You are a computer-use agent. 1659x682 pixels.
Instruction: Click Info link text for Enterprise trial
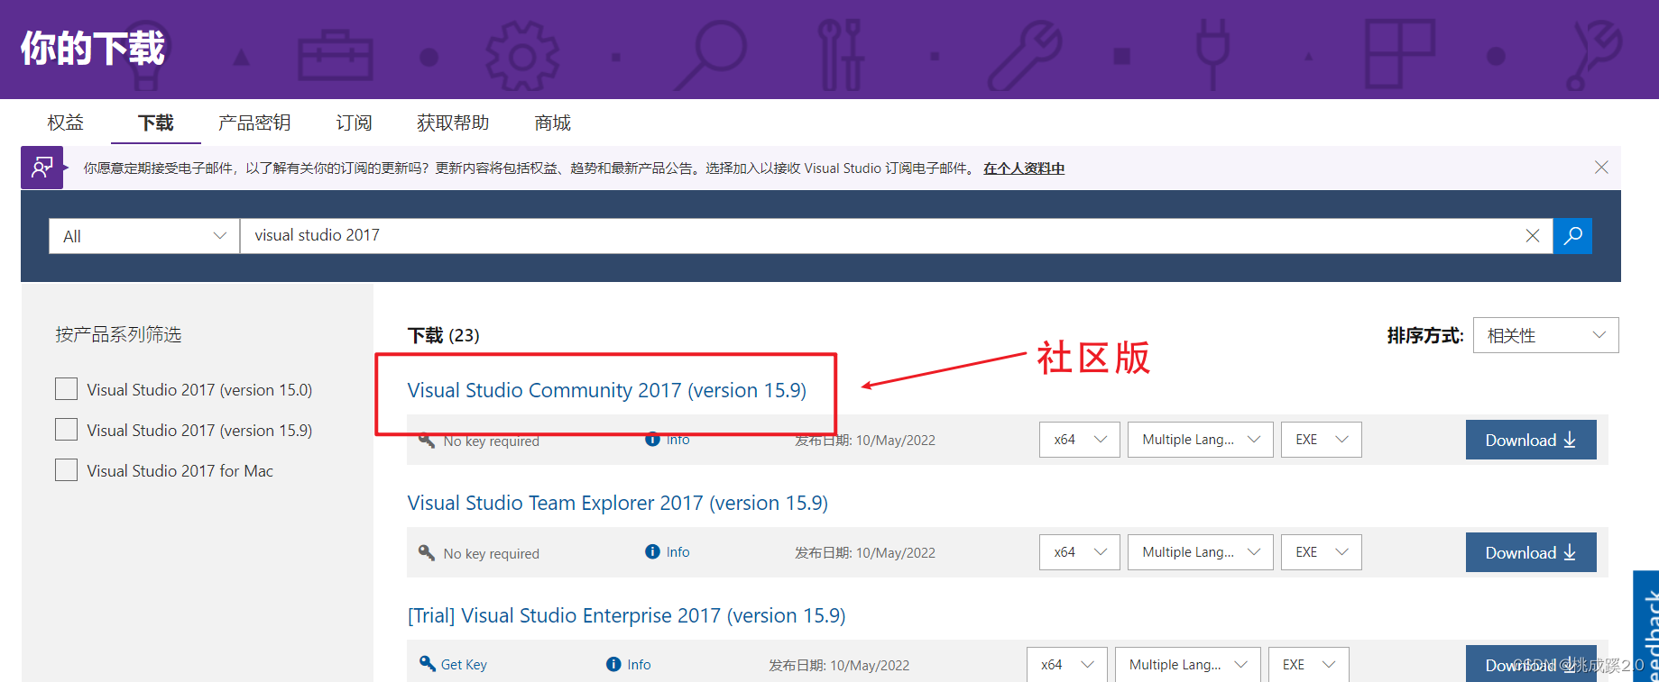[640, 665]
